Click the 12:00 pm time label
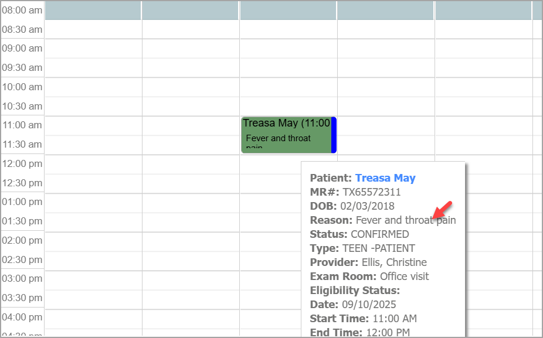Image resolution: width=543 pixels, height=338 pixels. 22,163
